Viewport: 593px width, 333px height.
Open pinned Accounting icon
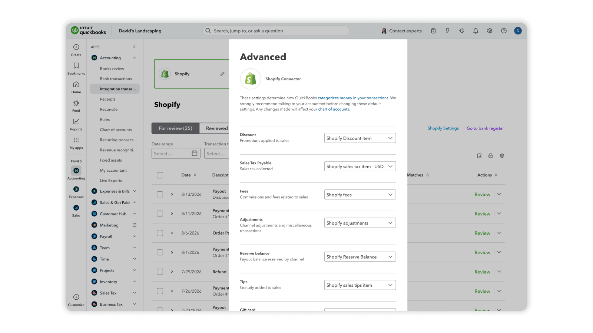[x=76, y=171]
